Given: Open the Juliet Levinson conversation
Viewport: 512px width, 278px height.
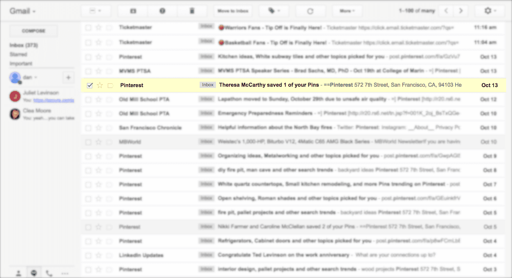Looking at the screenshot, I should click(42, 96).
